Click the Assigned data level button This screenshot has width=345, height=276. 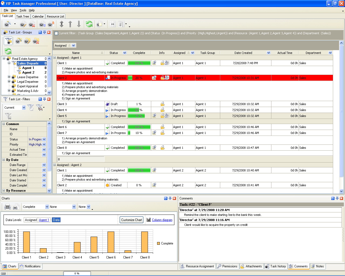pos(31,220)
